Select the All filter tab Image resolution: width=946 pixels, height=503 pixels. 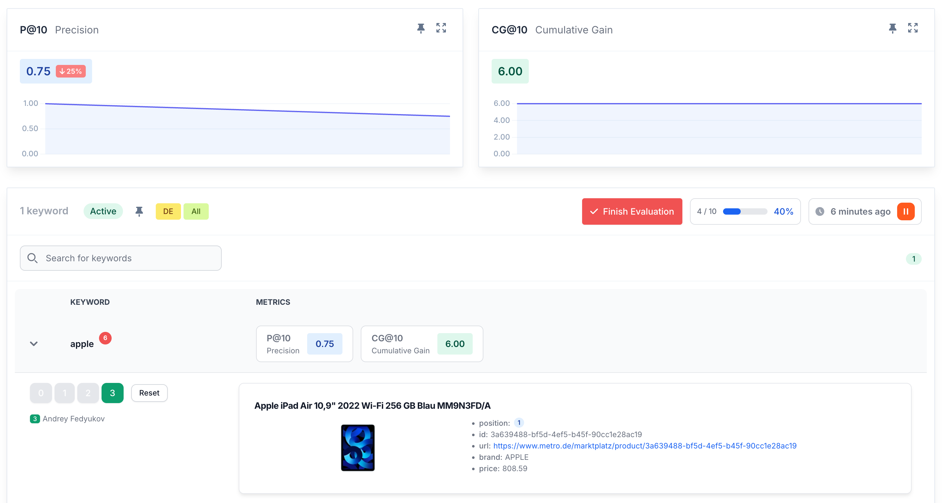(x=196, y=211)
